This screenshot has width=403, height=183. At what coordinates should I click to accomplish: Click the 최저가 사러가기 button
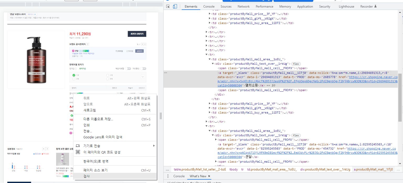pyautogui.click(x=137, y=34)
